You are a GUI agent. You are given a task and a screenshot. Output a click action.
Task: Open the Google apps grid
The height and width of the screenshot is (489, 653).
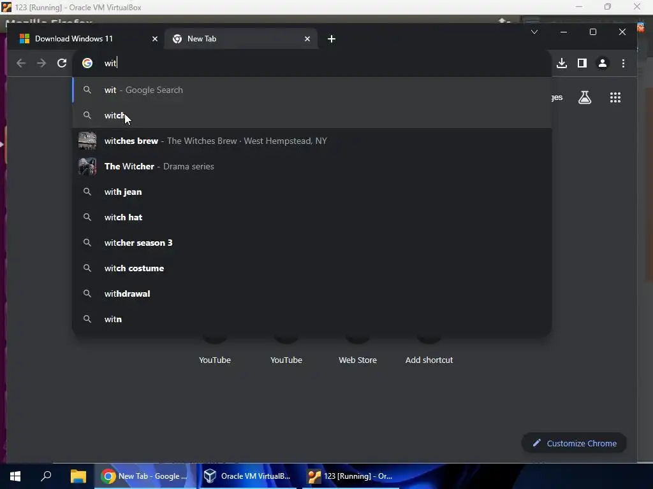click(x=615, y=97)
